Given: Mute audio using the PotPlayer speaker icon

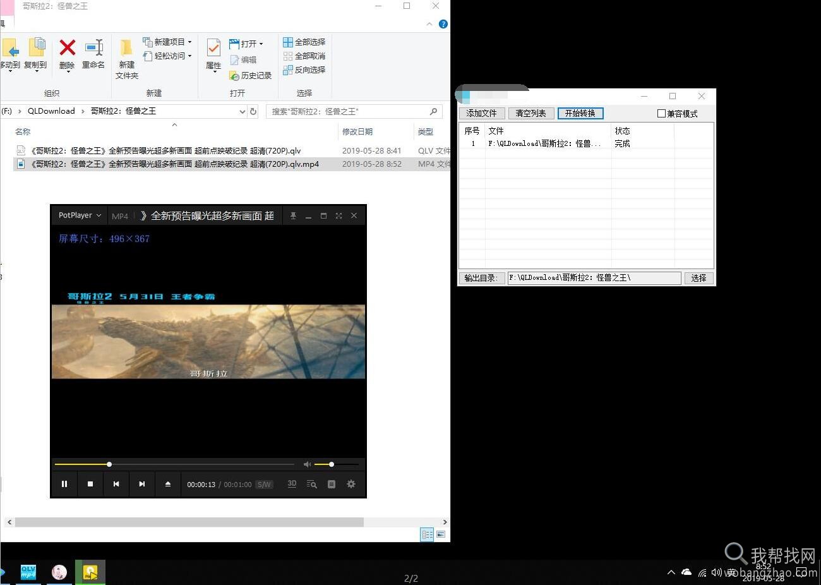Looking at the screenshot, I should tap(307, 464).
